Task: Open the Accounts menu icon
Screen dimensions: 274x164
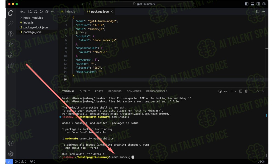Action: point(11,143)
